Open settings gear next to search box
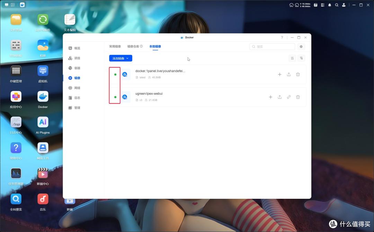 click(x=301, y=47)
